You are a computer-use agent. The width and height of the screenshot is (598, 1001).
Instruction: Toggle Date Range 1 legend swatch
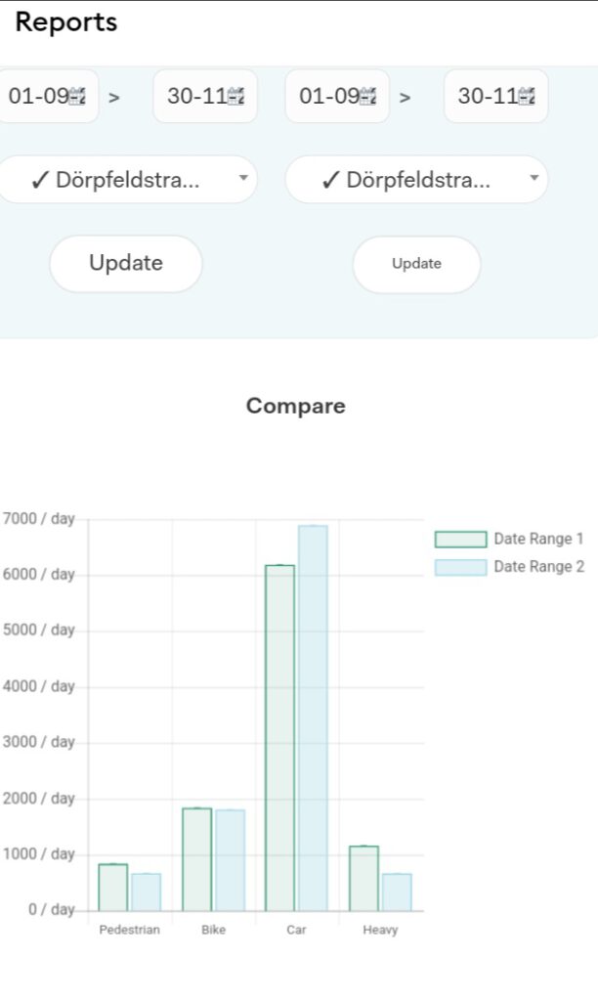point(460,539)
